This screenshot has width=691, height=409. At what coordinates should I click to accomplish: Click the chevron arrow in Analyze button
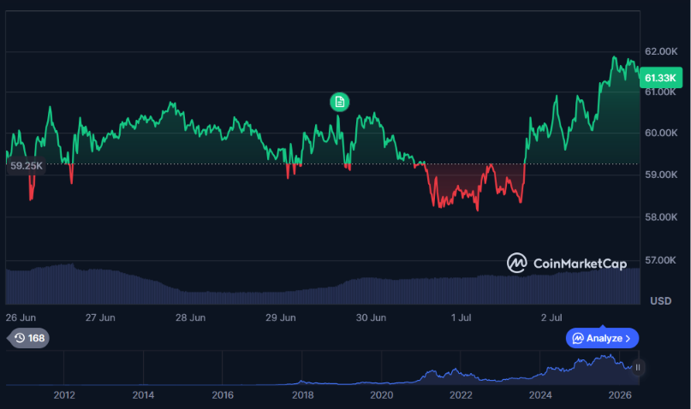pyautogui.click(x=628, y=339)
